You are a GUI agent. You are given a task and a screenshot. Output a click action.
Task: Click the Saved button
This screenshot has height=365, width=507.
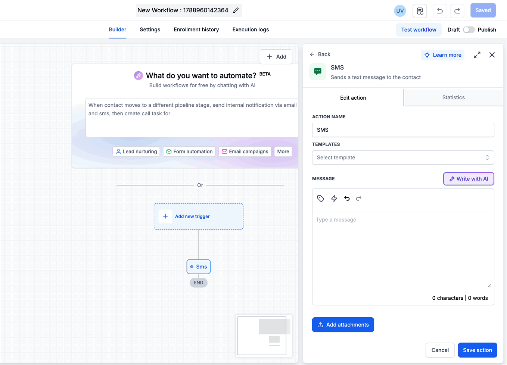point(483,10)
